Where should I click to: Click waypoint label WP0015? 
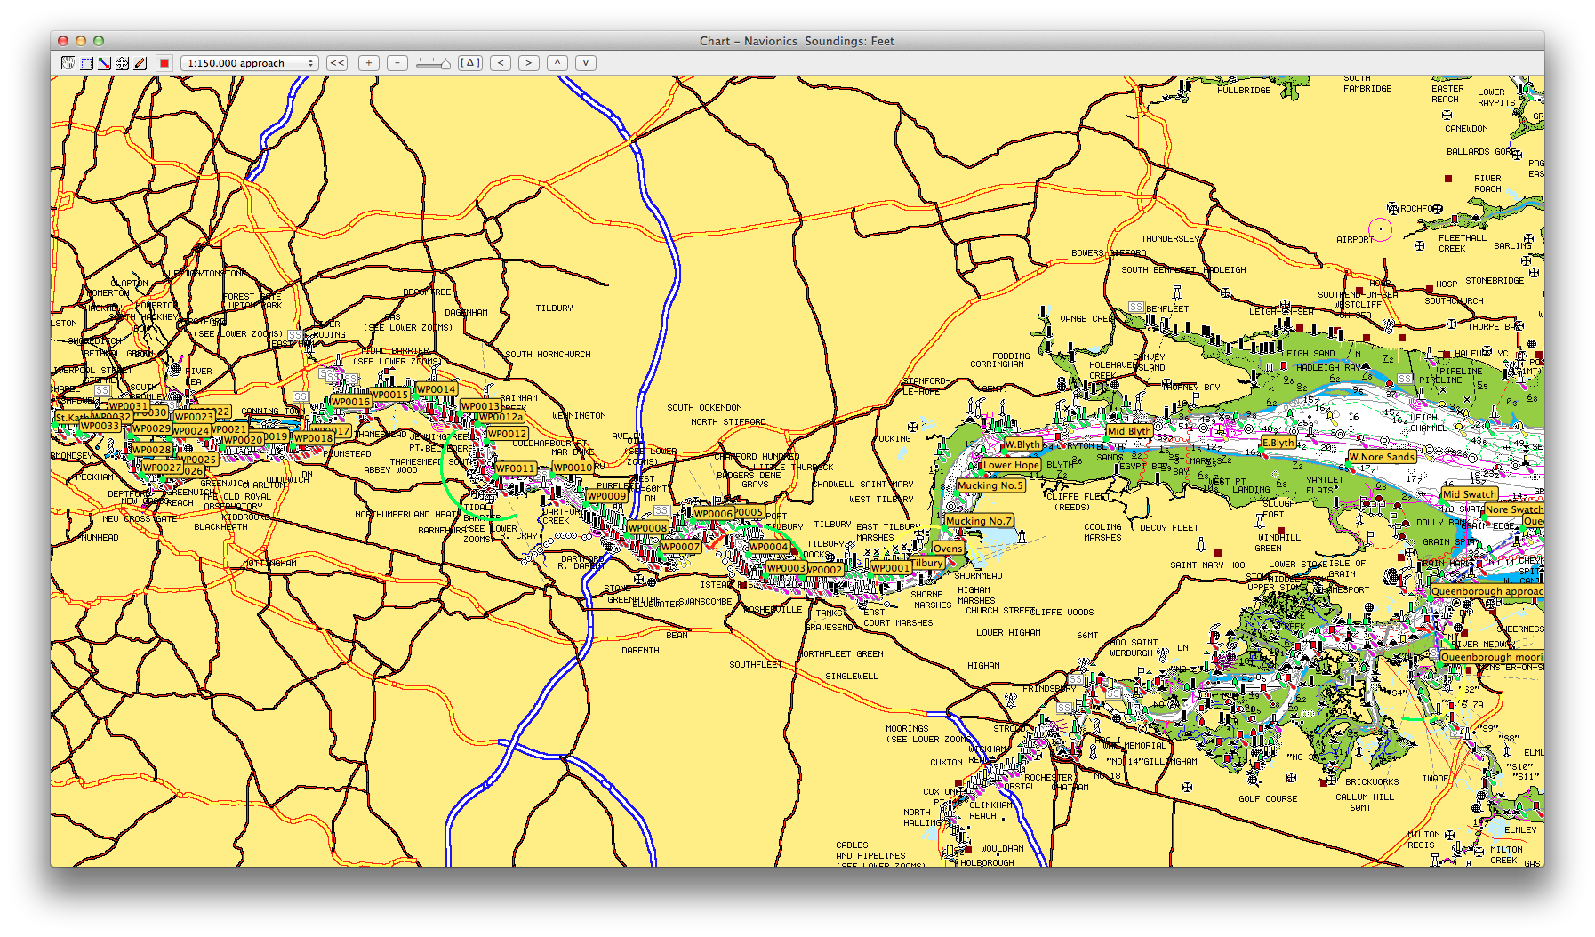[389, 395]
